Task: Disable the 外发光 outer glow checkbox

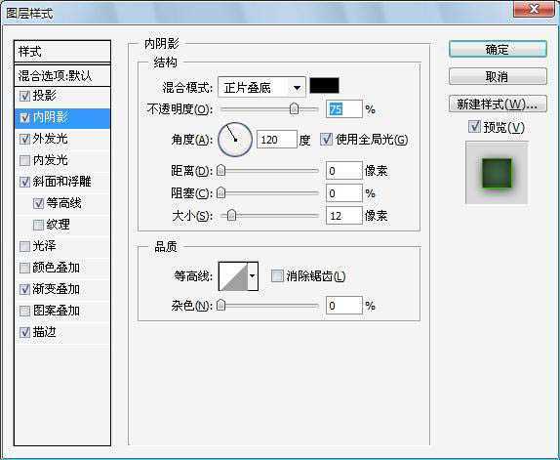Action: pyautogui.click(x=24, y=139)
